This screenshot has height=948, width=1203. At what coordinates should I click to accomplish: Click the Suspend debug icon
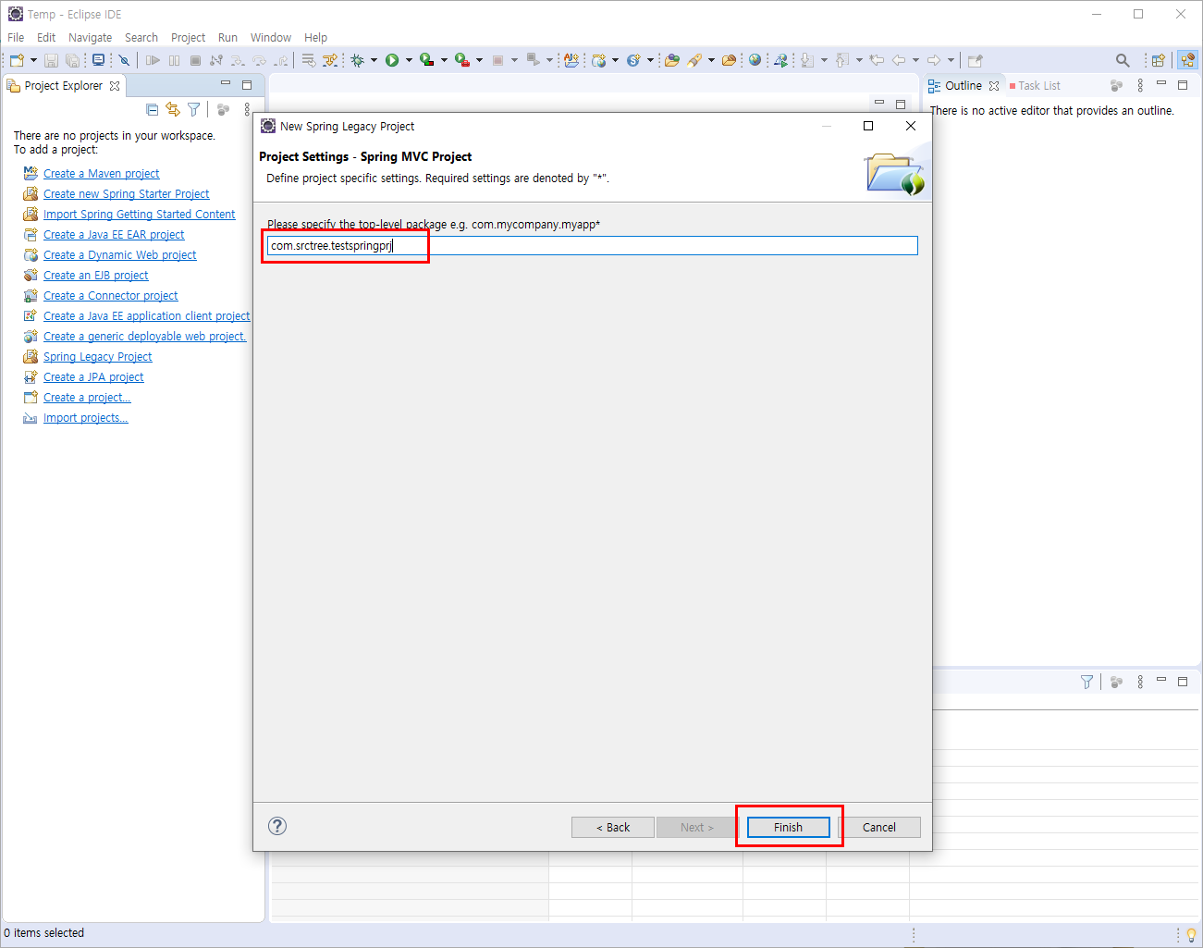[x=174, y=60]
